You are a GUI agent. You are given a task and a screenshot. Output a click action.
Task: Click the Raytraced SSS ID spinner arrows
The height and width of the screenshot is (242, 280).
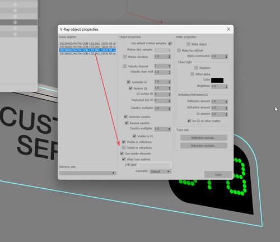(x=170, y=101)
